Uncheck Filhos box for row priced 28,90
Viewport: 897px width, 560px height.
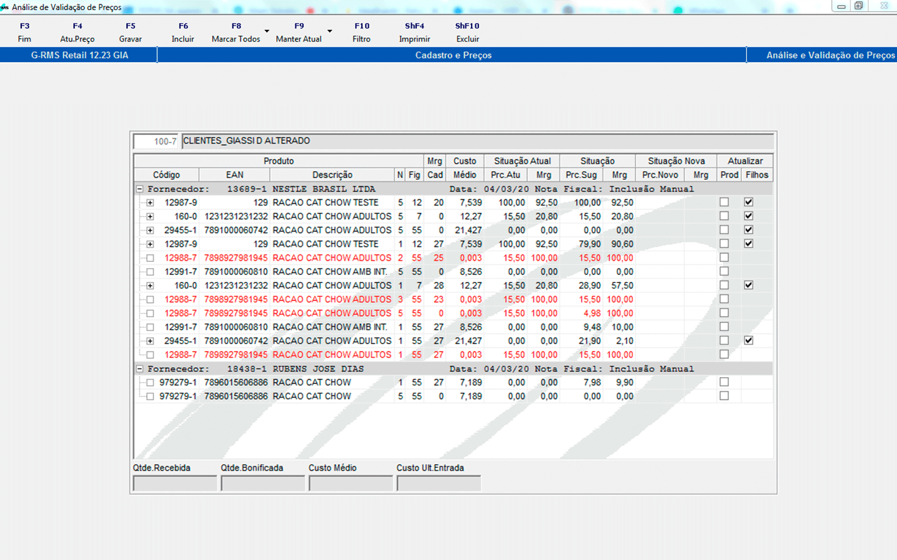tap(748, 285)
